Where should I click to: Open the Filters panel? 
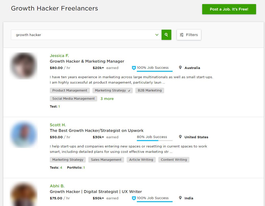coord(189,35)
